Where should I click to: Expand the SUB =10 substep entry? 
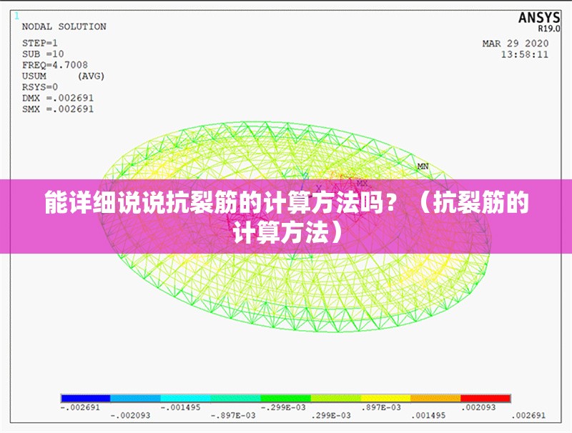(41, 52)
